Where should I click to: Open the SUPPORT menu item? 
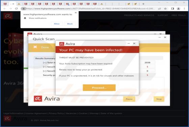coord(163,15)
